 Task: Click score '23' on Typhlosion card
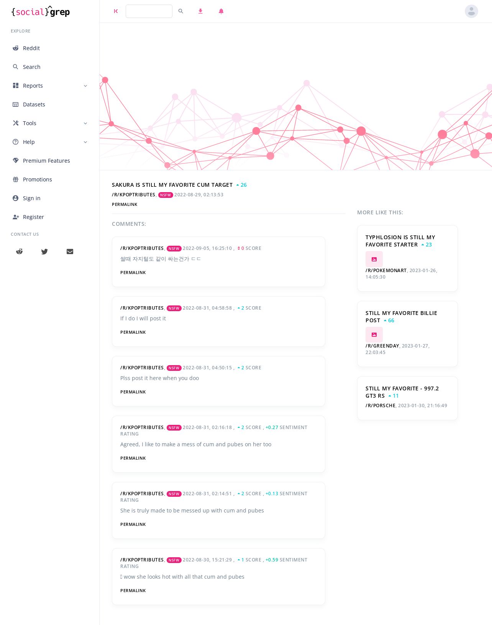(426, 245)
